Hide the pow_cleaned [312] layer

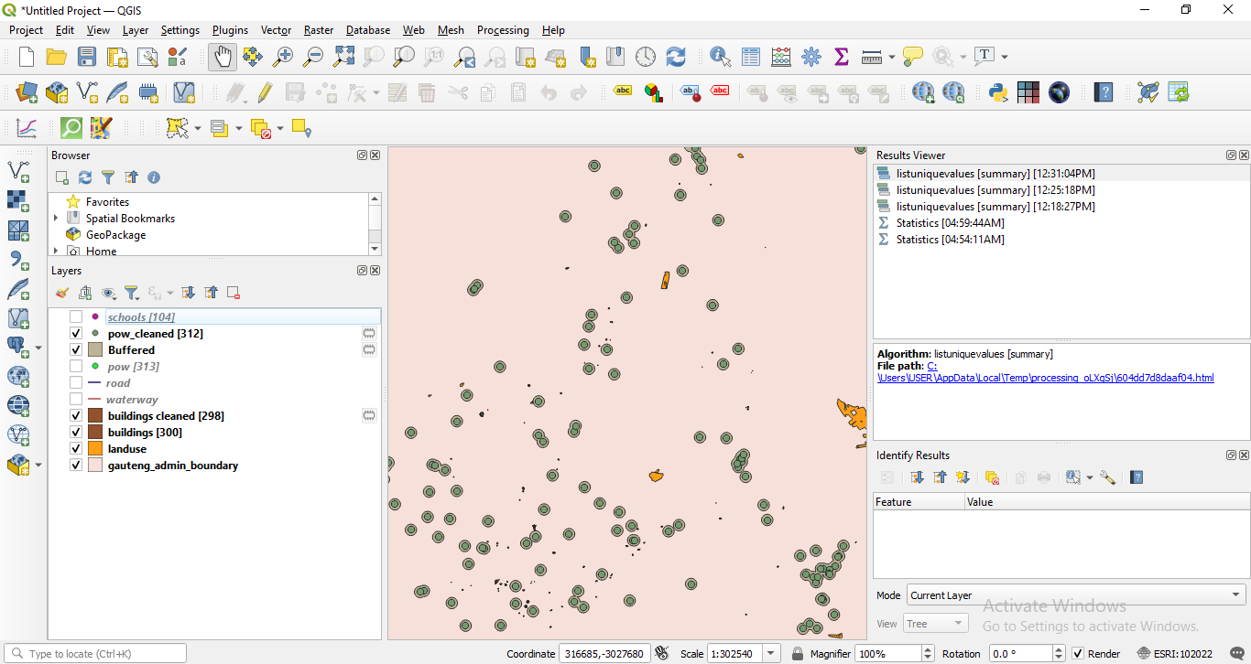76,334
